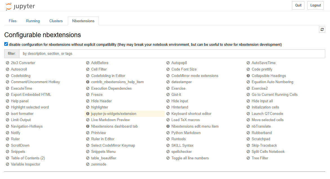The height and width of the screenshot is (179, 330).
Task: Switch to the Files tab
Action: tap(13, 21)
